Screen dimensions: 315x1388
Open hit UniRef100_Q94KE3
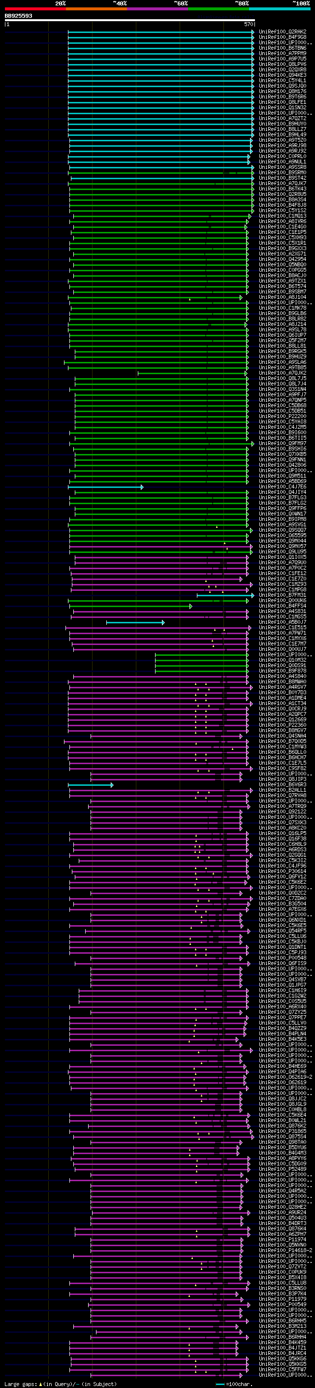coord(283,75)
